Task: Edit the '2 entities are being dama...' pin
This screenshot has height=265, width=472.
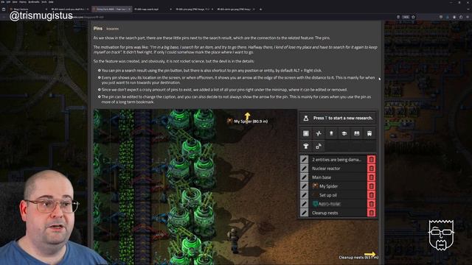Action: coord(304,160)
